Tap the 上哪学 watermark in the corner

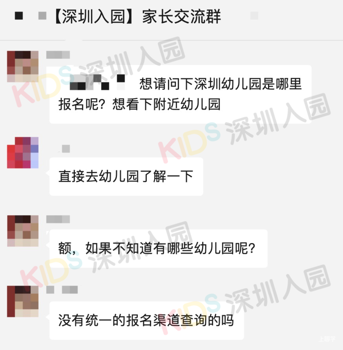coord(327,339)
